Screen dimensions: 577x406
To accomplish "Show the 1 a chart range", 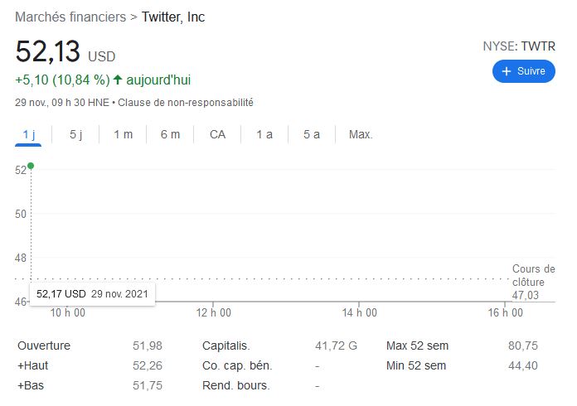I will click(x=264, y=134).
